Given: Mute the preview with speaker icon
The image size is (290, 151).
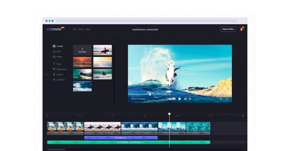Looking at the screenshot, I should click(221, 99).
